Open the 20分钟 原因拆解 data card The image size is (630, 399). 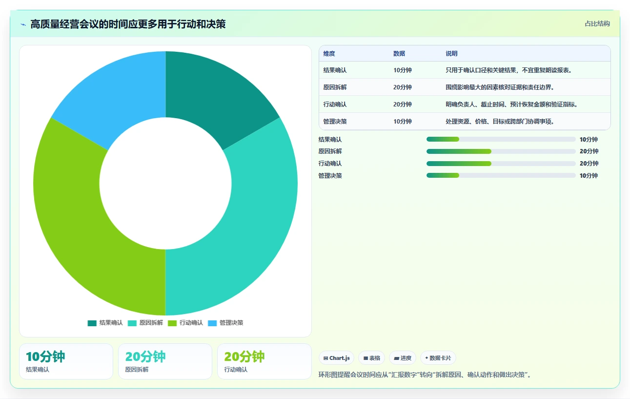click(165, 361)
